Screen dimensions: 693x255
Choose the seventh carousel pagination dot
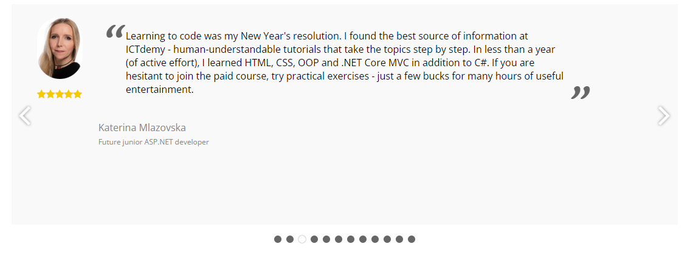(x=351, y=239)
